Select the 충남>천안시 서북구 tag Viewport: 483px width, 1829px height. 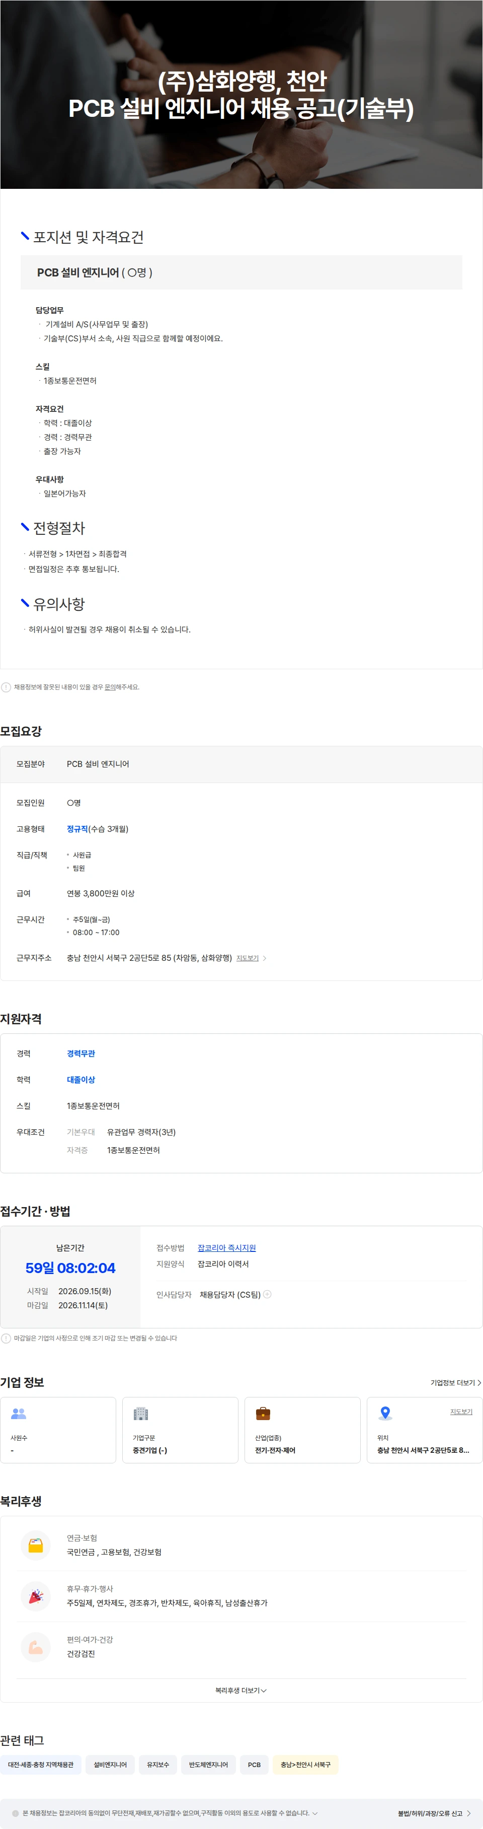pos(306,1765)
